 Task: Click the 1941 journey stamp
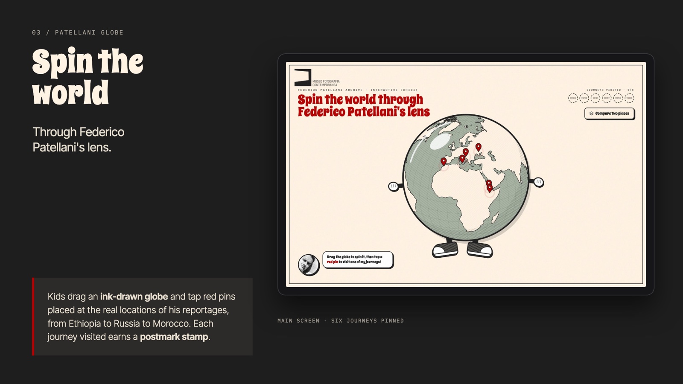(595, 98)
